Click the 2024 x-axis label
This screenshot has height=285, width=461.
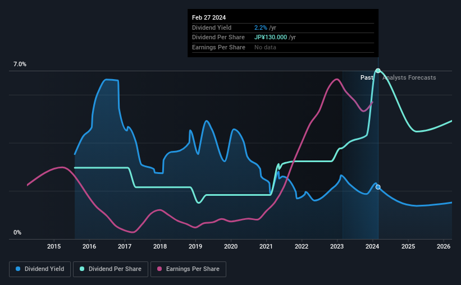pyautogui.click(x=372, y=246)
